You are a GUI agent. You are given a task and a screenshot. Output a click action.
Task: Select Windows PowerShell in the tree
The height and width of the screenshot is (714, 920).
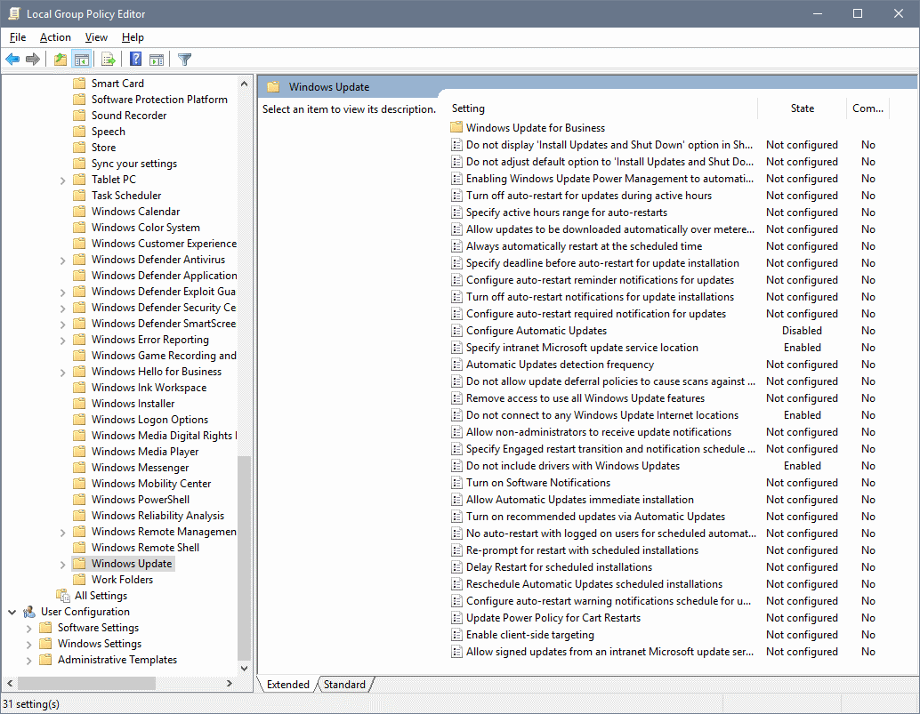141,500
